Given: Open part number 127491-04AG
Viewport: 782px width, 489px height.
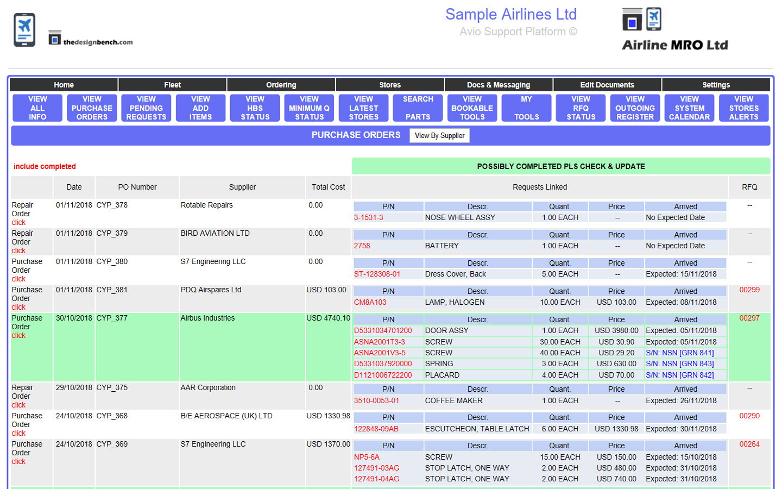Looking at the screenshot, I should coord(377,479).
